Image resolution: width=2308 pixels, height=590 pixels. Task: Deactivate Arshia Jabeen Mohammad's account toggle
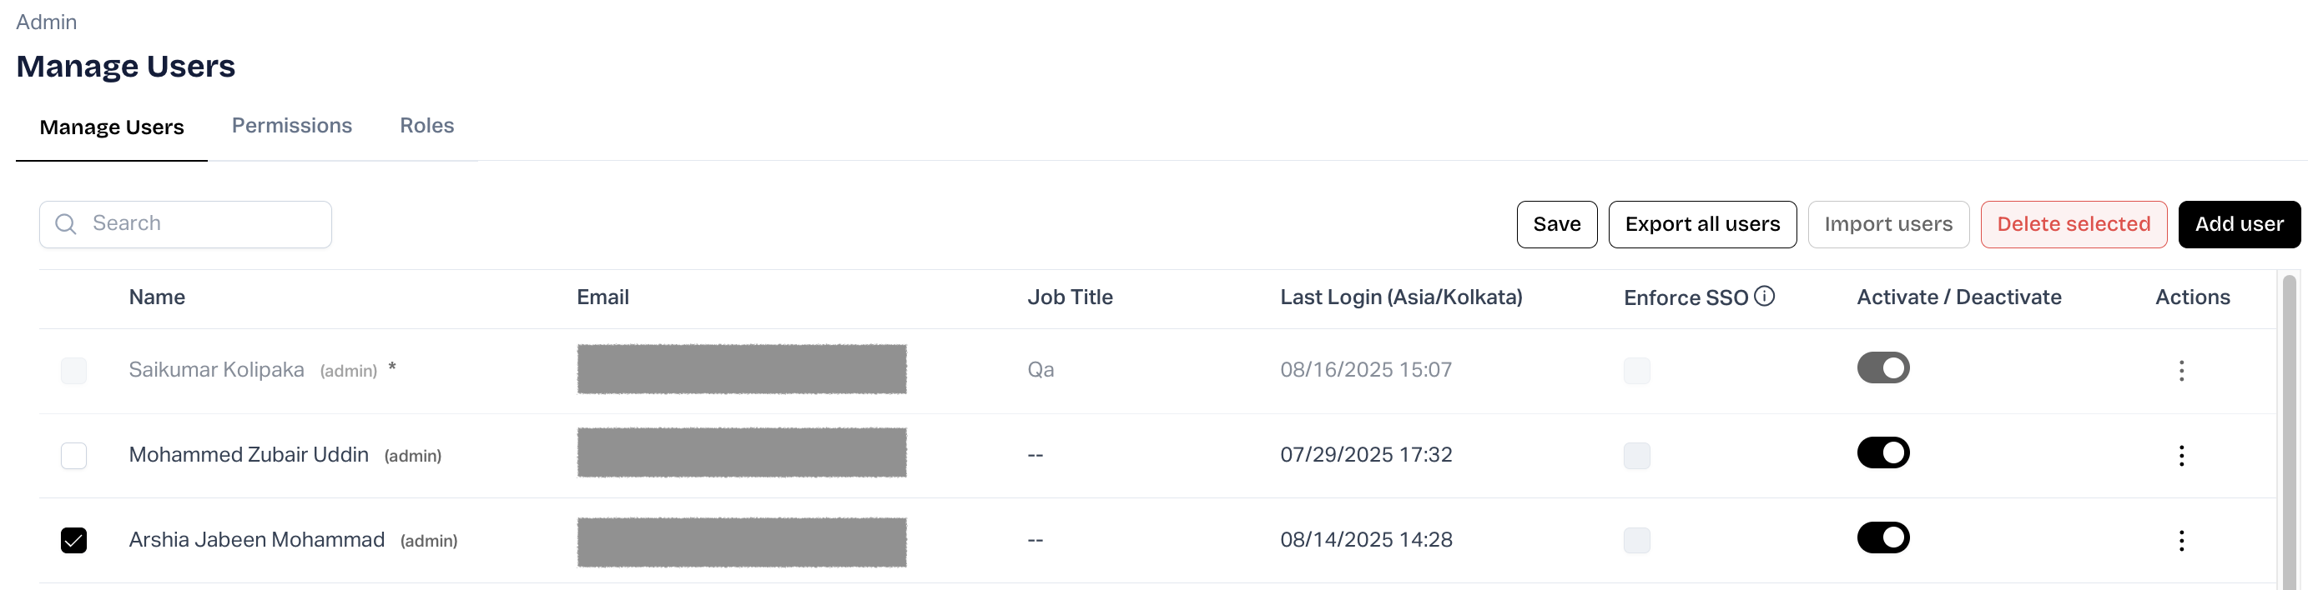pyautogui.click(x=1882, y=538)
